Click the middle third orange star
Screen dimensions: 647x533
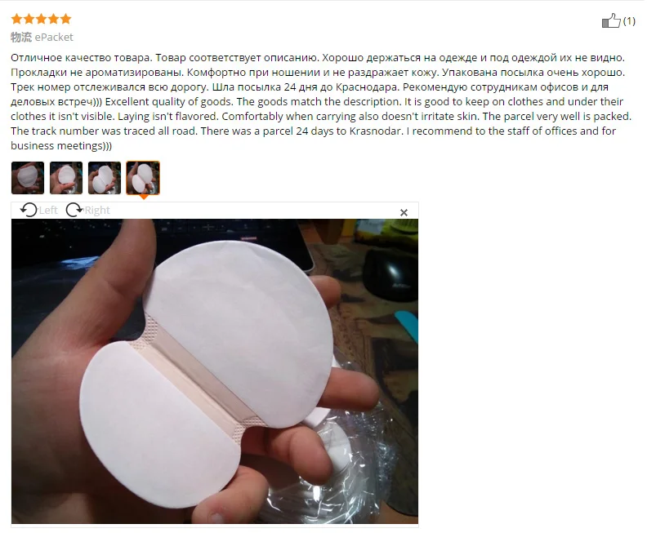click(x=42, y=19)
